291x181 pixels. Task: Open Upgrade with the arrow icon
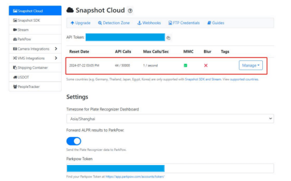point(80,23)
